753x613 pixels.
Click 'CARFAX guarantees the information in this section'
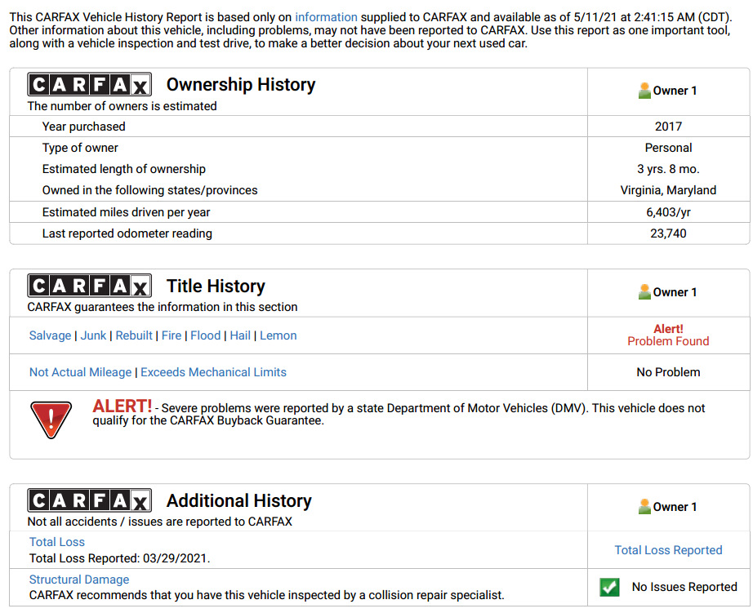click(163, 307)
